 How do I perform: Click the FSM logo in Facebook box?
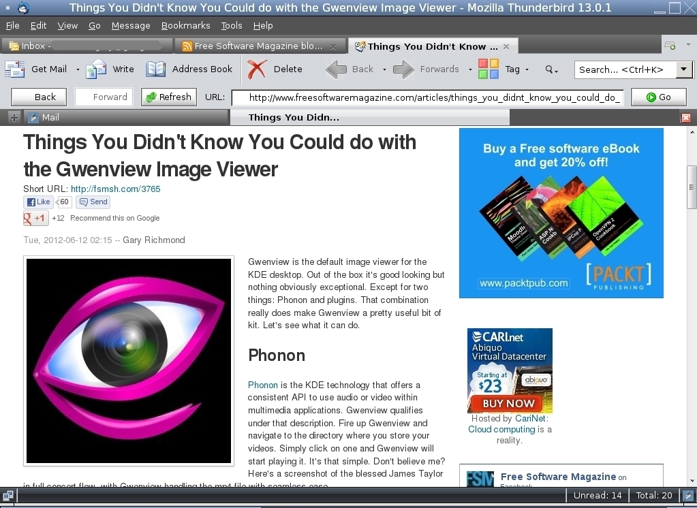coord(480,479)
